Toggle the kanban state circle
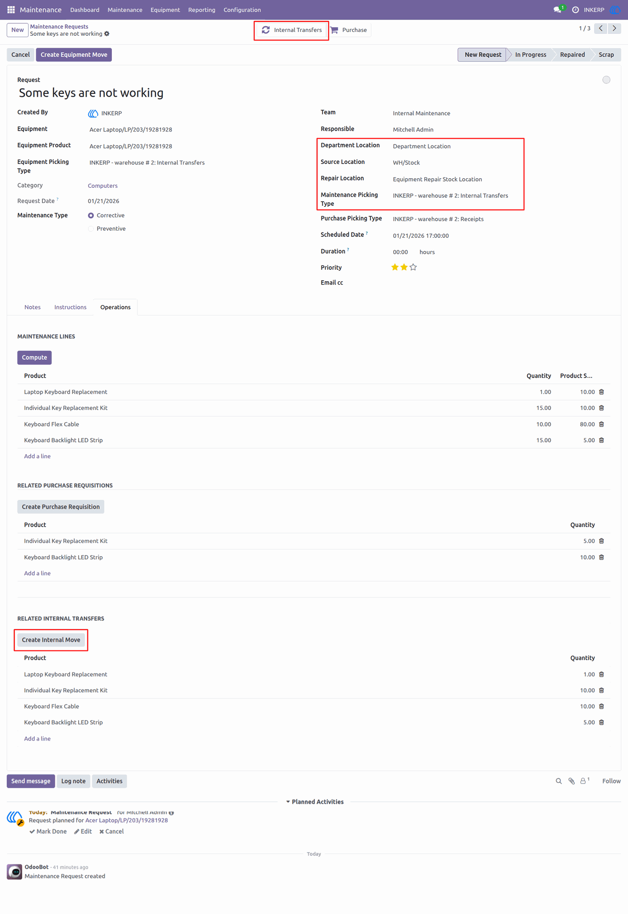628x915 pixels. pyautogui.click(x=606, y=80)
